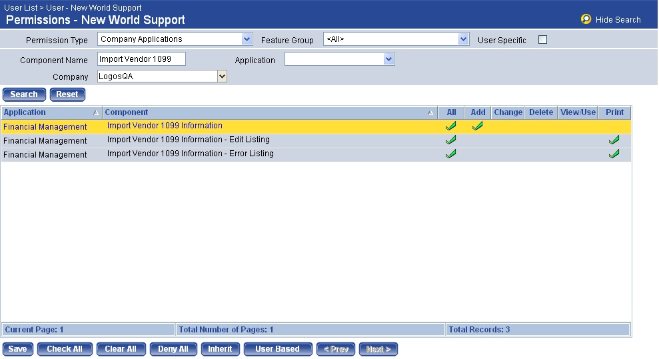Toggle the View/Use permission cell for the Error Listing row
The height and width of the screenshot is (359, 659).
point(578,154)
